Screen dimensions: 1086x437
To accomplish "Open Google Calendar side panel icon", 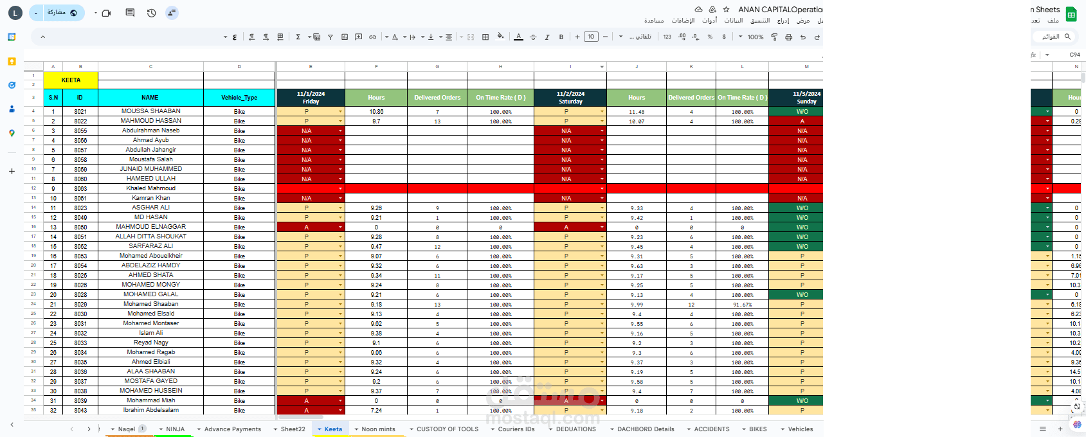I will [x=12, y=37].
